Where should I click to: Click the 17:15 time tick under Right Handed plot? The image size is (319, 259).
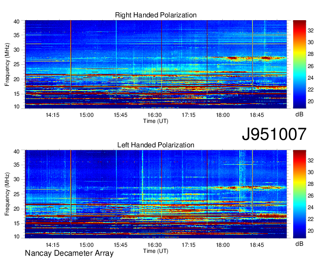tap(189, 115)
